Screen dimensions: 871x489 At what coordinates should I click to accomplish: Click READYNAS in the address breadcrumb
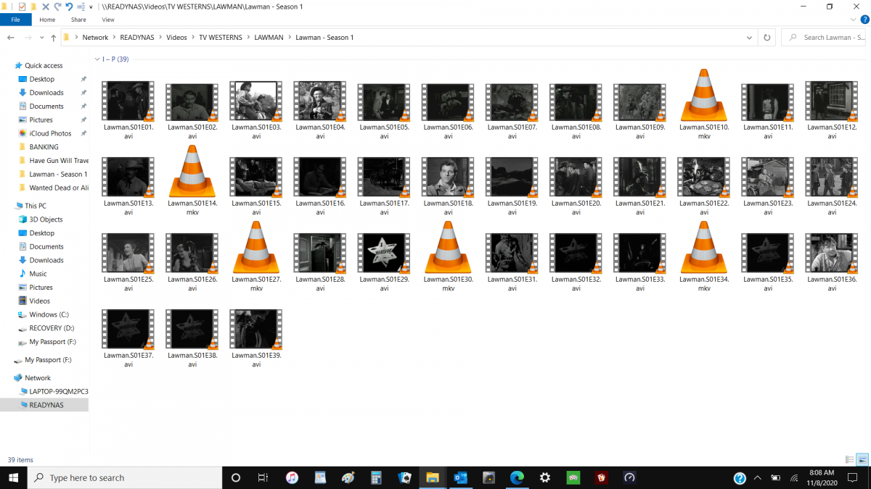[137, 38]
